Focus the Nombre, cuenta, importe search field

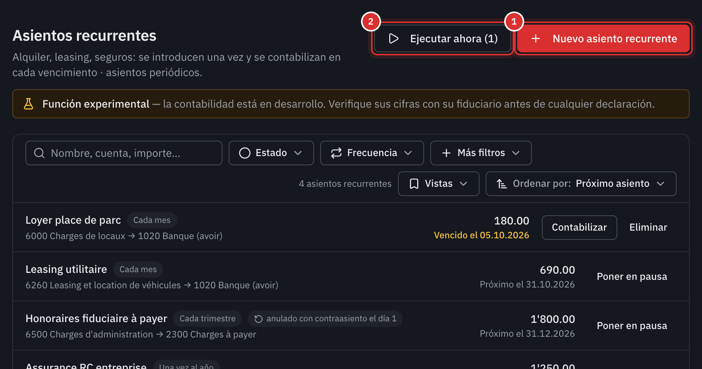124,153
